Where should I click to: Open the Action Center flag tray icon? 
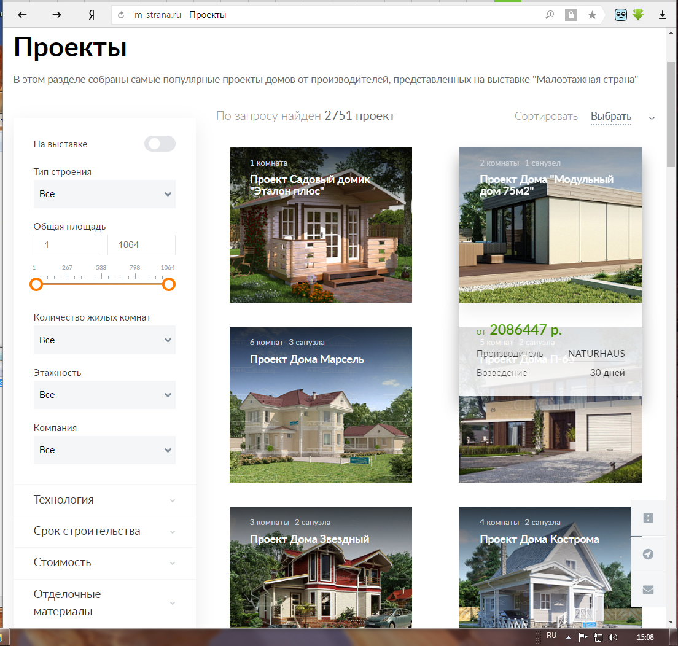583,637
